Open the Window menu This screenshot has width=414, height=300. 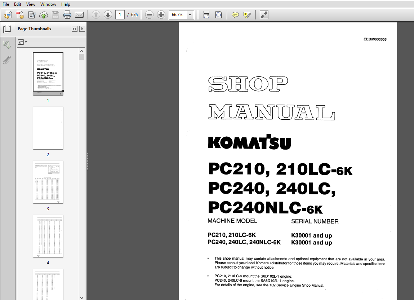click(x=48, y=4)
